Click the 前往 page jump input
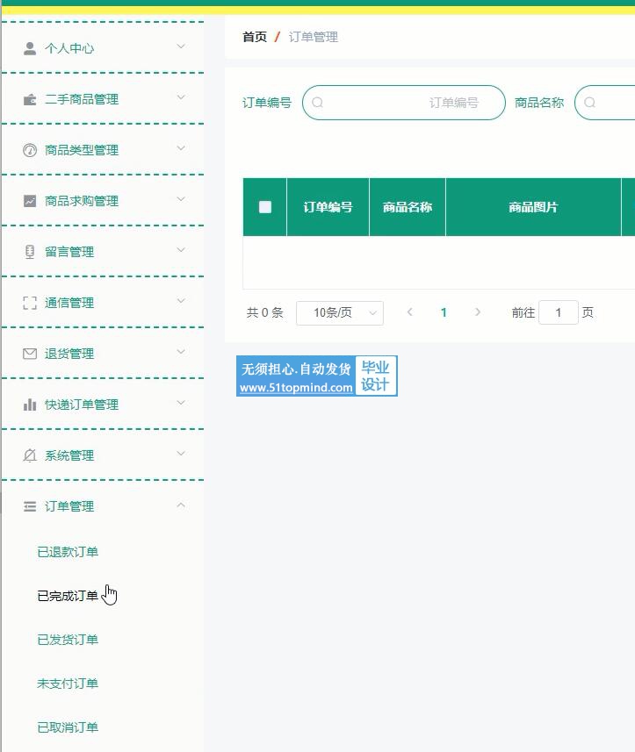 (559, 312)
